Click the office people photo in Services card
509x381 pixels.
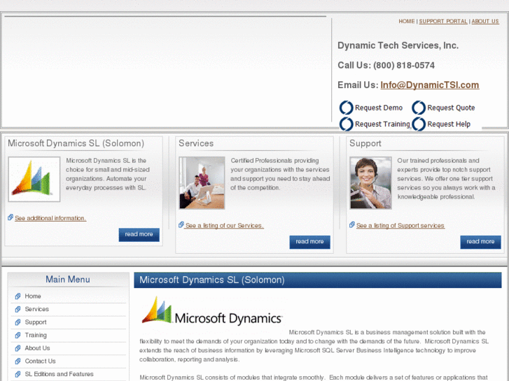pos(202,182)
